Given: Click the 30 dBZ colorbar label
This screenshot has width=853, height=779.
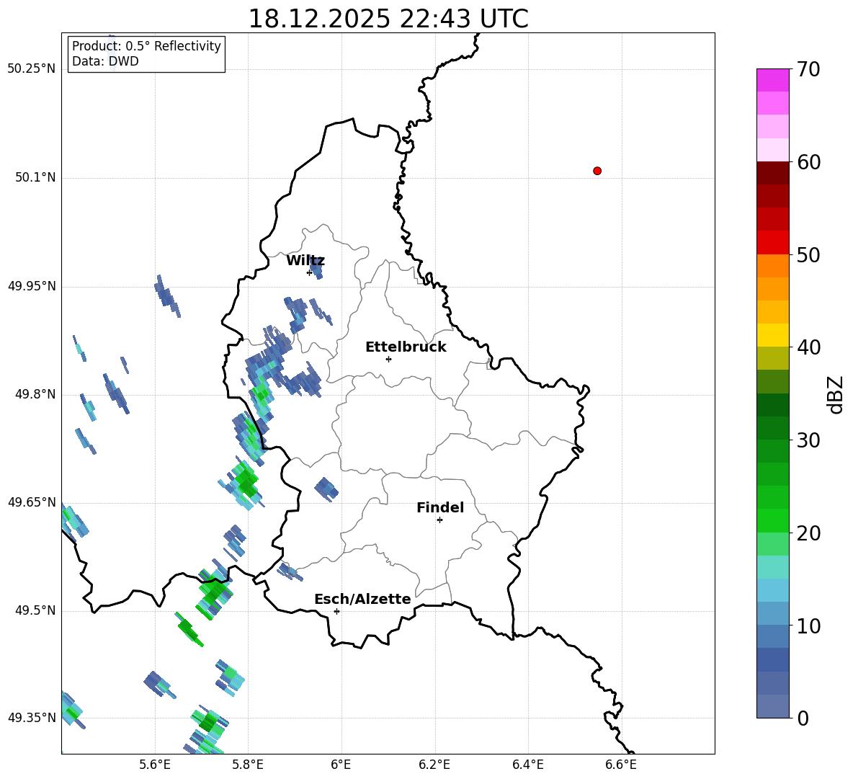Looking at the screenshot, I should click(x=808, y=440).
